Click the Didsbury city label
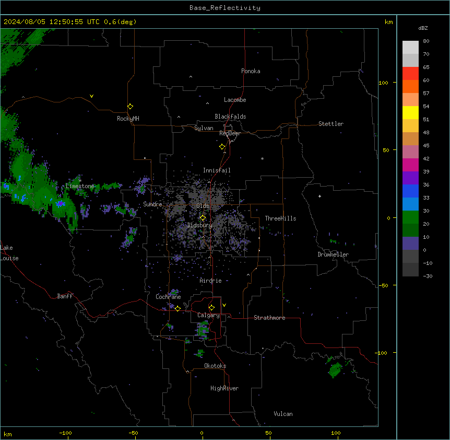Screen dimensions: 450x440 (x=200, y=225)
